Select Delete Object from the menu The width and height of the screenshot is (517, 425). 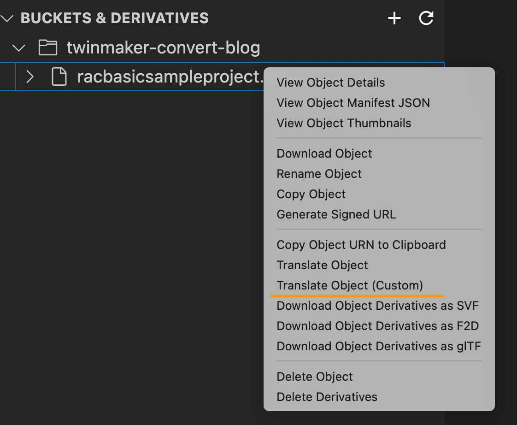coord(314,377)
